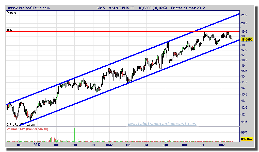Screen dimensions: 259x152
Task: Open the www.labolsaporantonomasia.es link
Action: click(162, 124)
